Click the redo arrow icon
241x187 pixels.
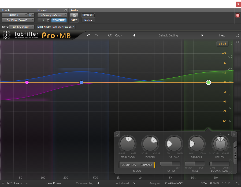pyautogui.click(x=96, y=35)
